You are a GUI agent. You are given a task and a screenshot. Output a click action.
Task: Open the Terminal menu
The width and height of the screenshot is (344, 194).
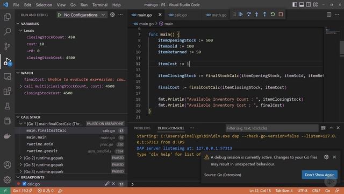[x=100, y=5]
